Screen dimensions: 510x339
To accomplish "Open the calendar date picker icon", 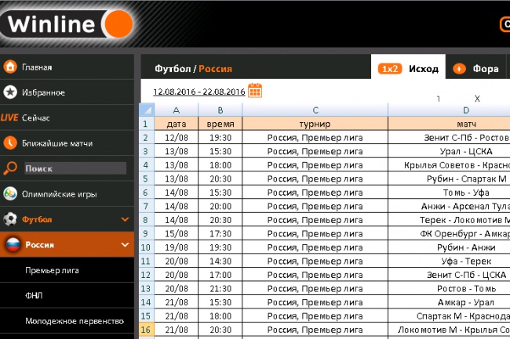I will point(255,91).
